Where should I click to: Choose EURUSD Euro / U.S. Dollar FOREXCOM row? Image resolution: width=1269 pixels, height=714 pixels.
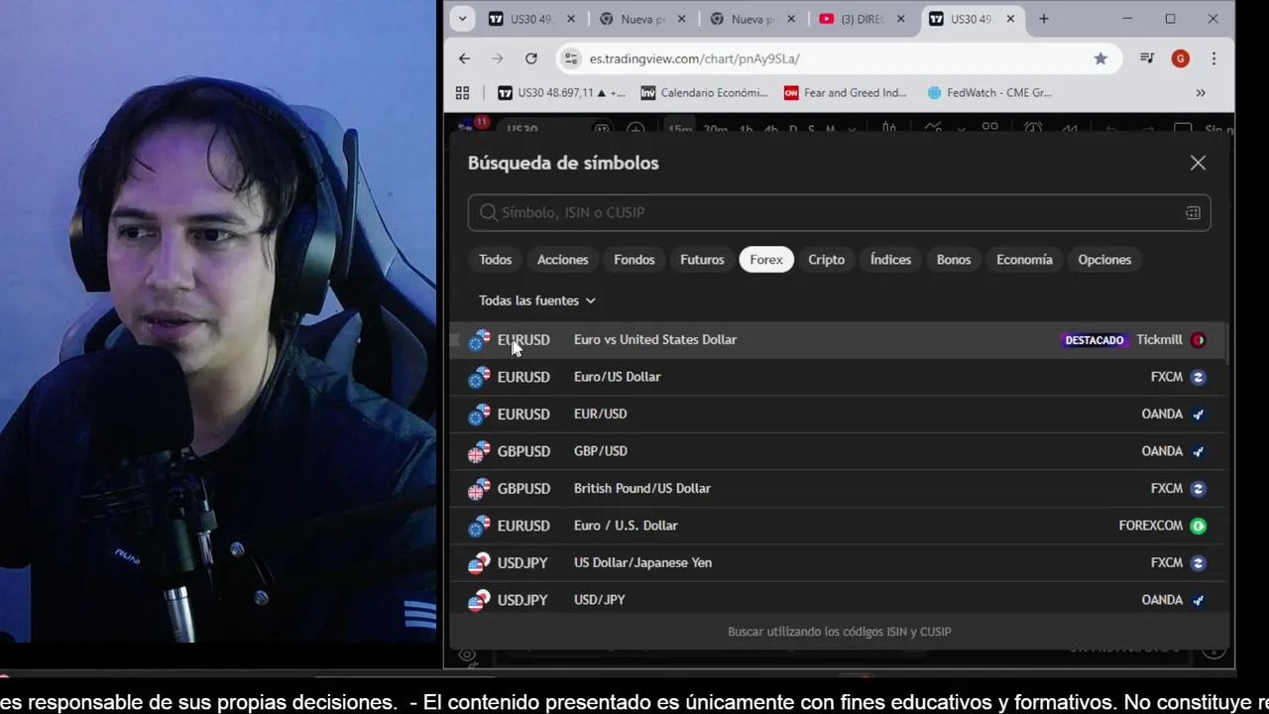pyautogui.click(x=839, y=526)
